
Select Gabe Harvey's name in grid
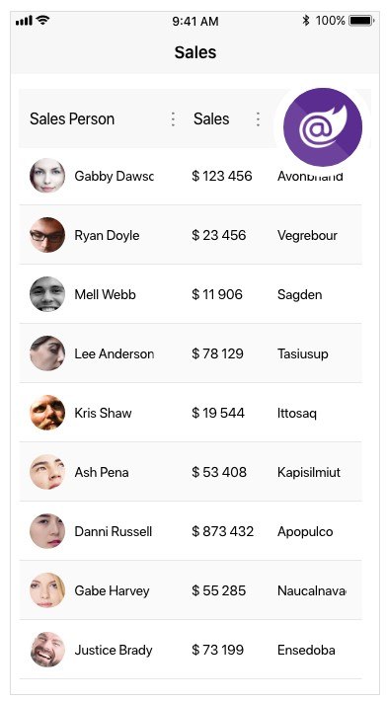pos(112,590)
